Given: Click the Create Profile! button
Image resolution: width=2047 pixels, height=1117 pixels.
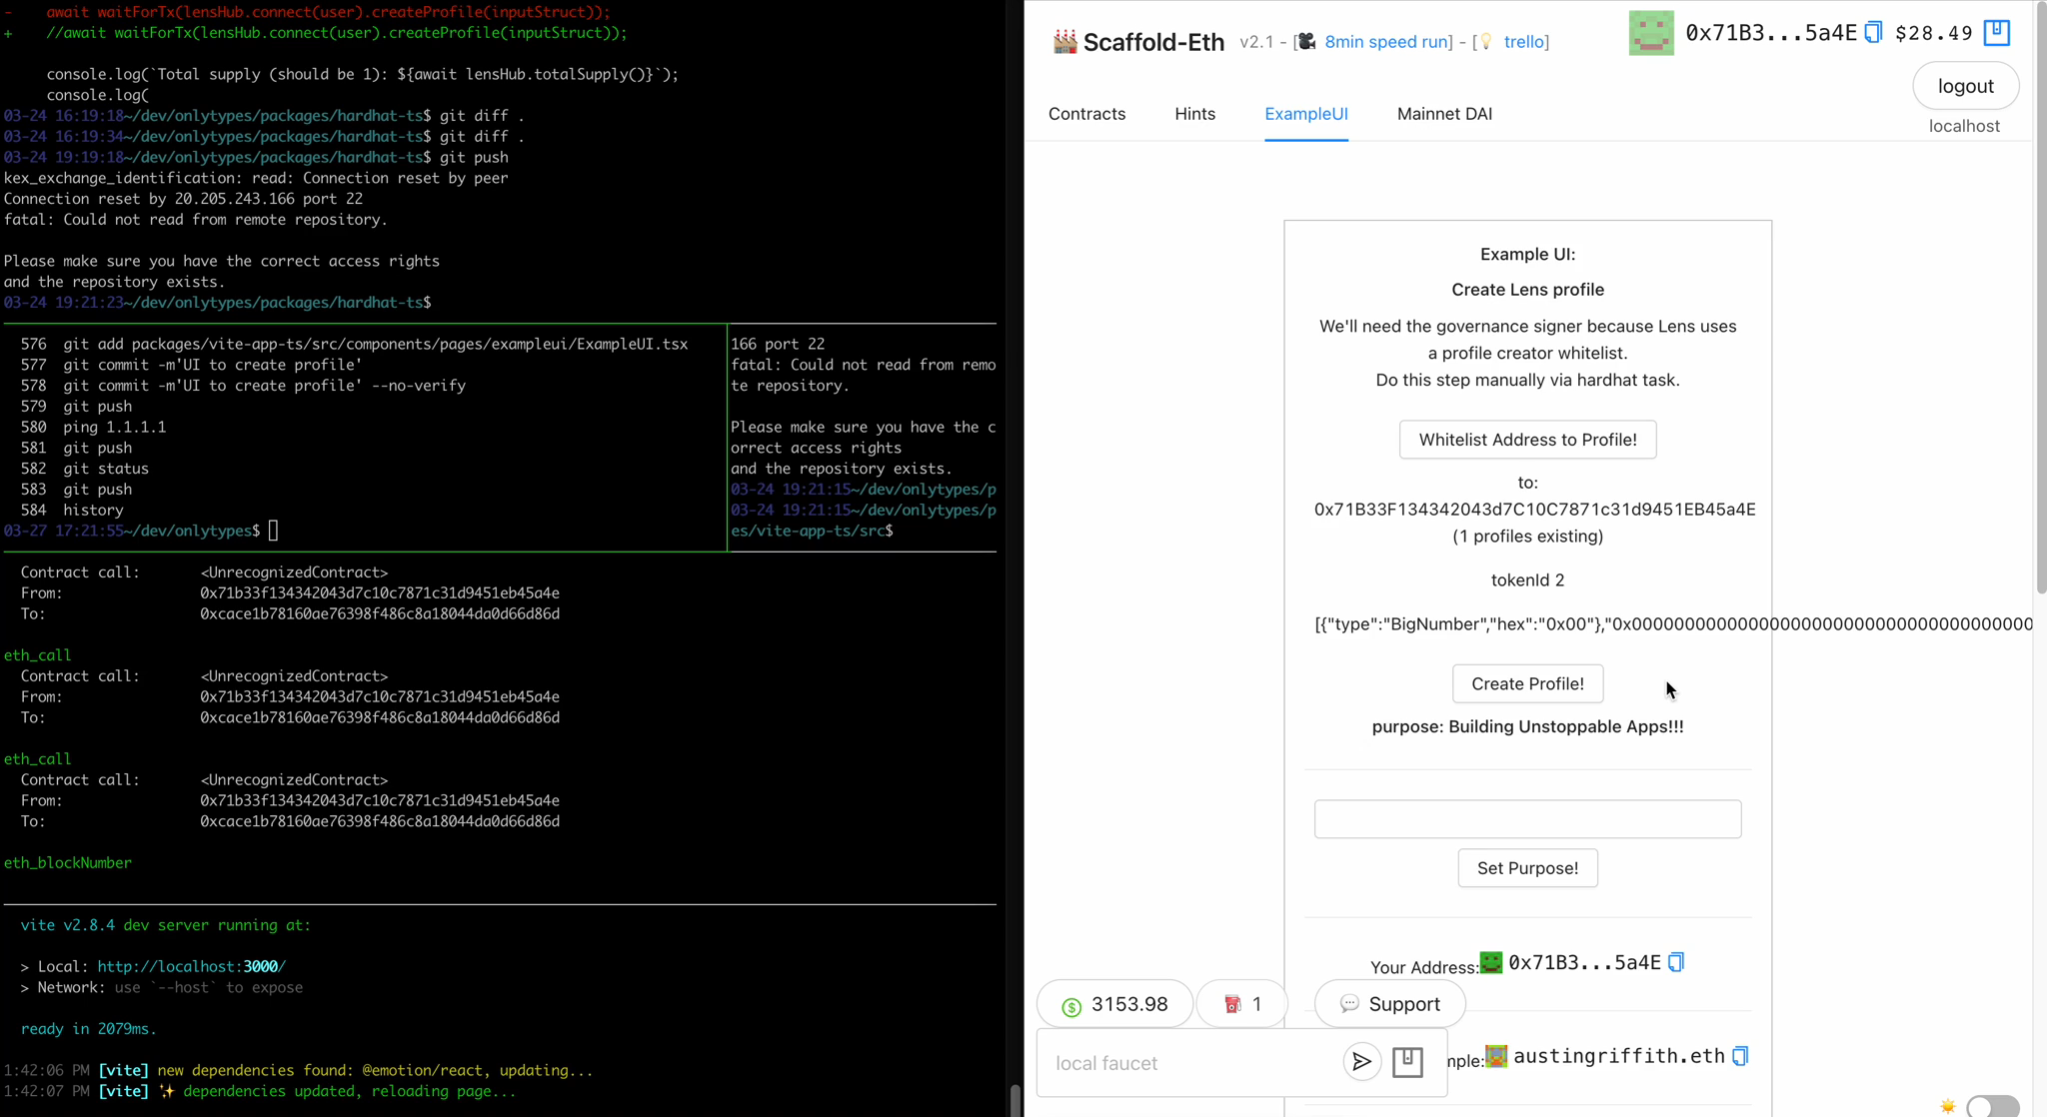Looking at the screenshot, I should click(1527, 683).
